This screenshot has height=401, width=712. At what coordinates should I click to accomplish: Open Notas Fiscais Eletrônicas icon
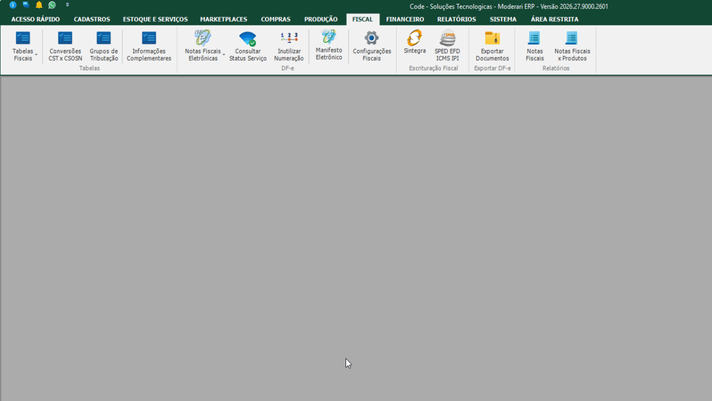tap(202, 38)
